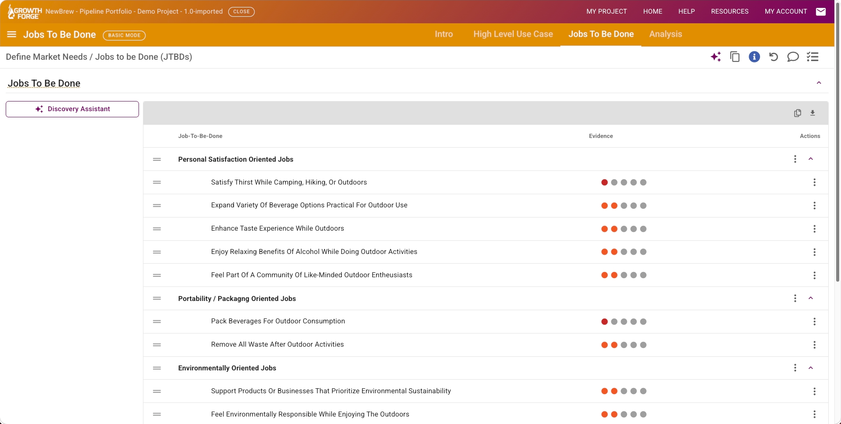Open RESOURCES in top navigation
Image resolution: width=841 pixels, height=424 pixels.
point(730,11)
